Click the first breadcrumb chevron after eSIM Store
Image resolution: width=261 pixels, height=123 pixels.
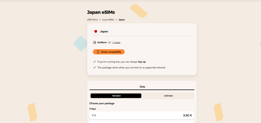click(x=100, y=20)
